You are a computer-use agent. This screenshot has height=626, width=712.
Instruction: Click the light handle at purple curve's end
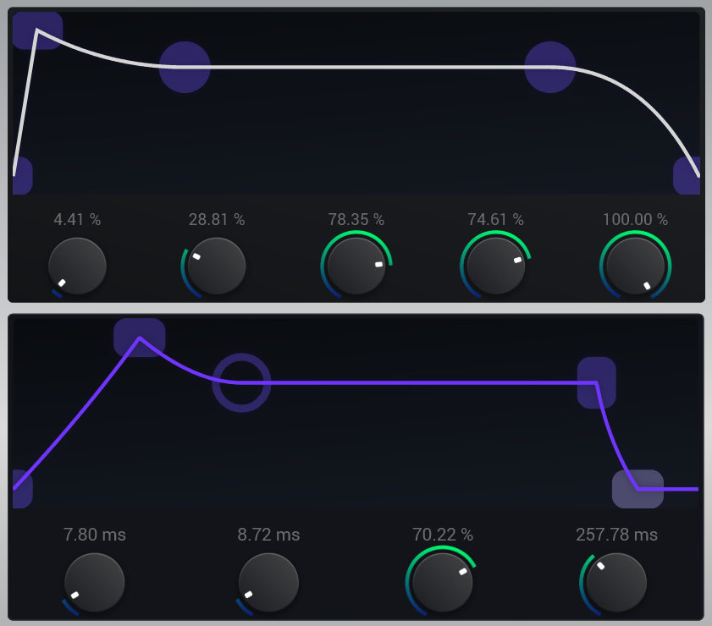[x=637, y=489]
